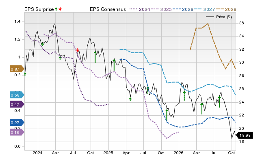Select the red negative surprise marker near Jul 2024
The width and height of the screenshot is (260, 155).
tap(78, 50)
